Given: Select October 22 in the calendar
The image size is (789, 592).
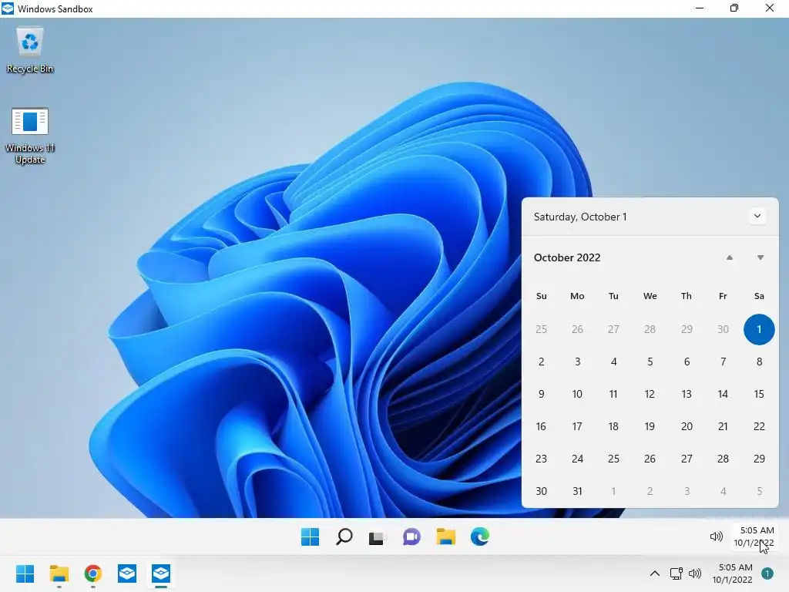Looking at the screenshot, I should (x=759, y=426).
